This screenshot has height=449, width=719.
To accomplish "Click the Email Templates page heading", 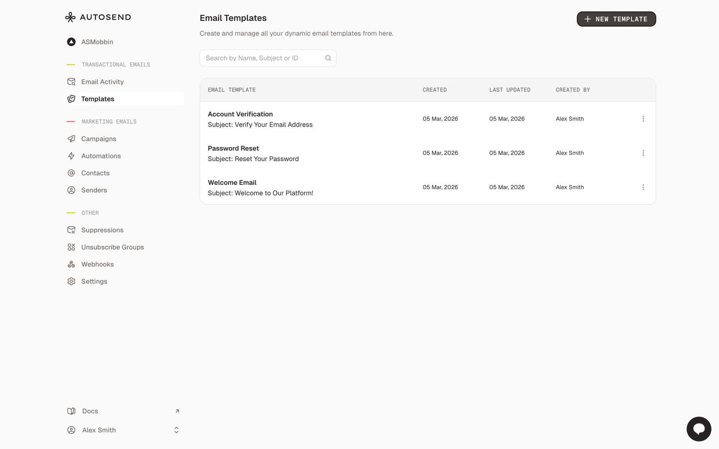I will (x=233, y=18).
